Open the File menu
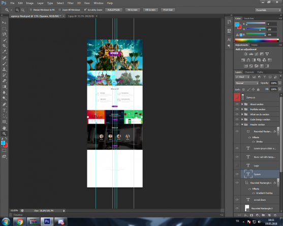Viewport: 283px width, 226px height. pos(13,3)
